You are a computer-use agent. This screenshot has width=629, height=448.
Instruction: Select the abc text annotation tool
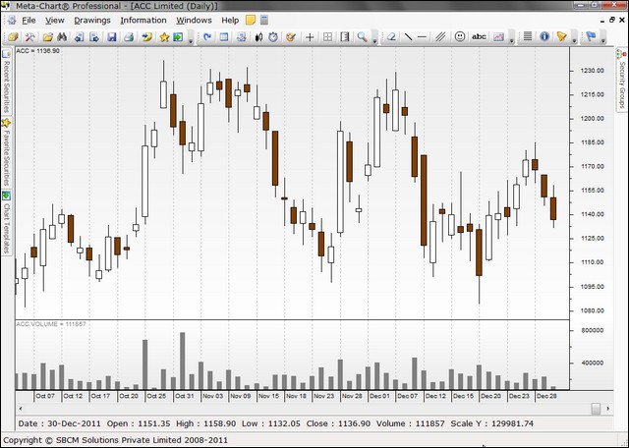click(479, 37)
